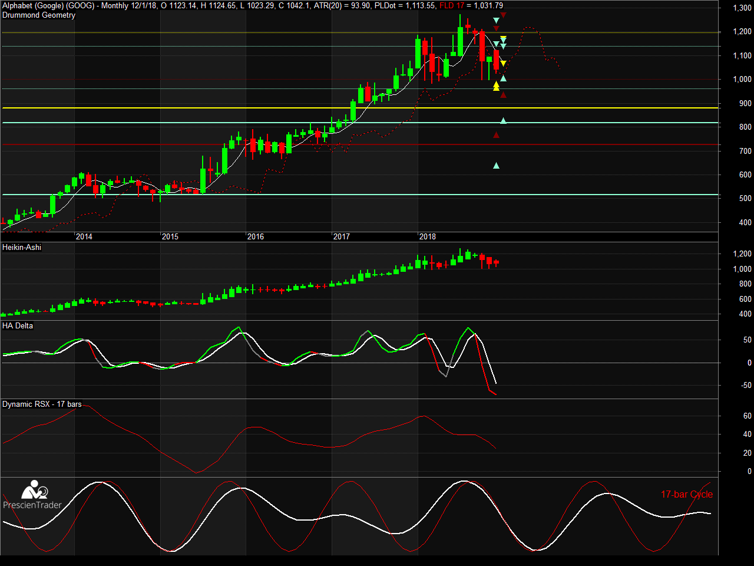Click the PrescienTrader logo icon
The height and width of the screenshot is (566, 754).
pos(34,491)
